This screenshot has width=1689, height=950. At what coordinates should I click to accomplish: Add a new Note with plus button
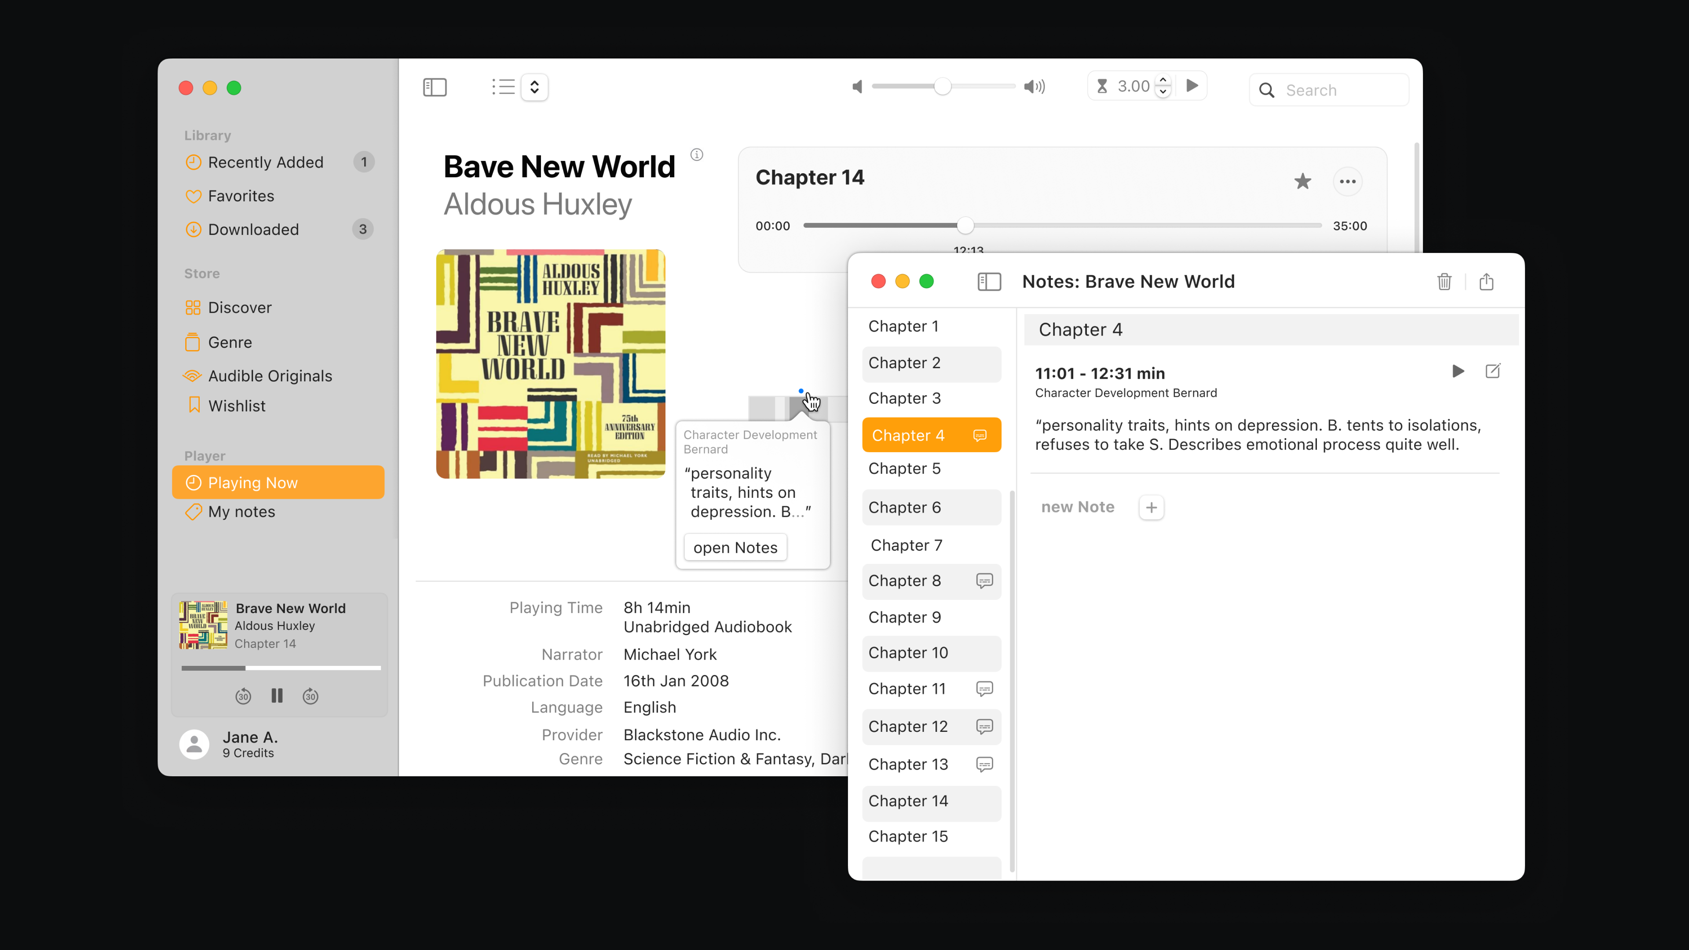(1152, 508)
